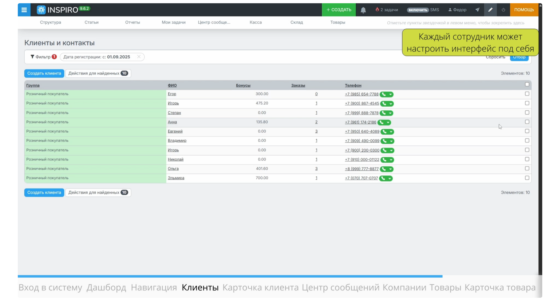Call +7 (909) 490-0099 via phone icon
The height and width of the screenshot is (301, 560).
(384, 141)
